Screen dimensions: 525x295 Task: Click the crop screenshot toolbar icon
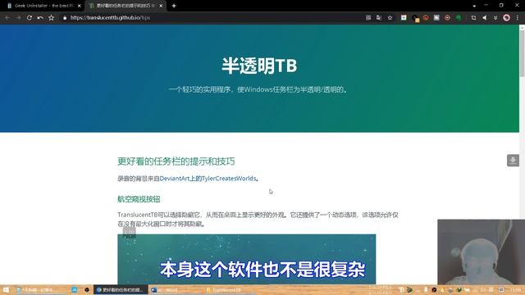[473, 18]
